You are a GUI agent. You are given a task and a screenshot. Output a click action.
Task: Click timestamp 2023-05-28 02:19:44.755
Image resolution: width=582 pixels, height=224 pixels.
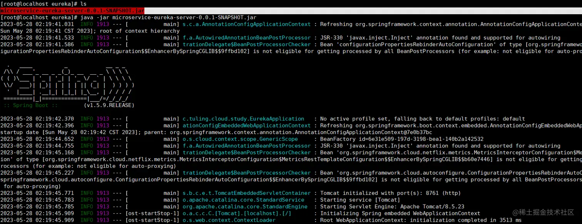pos(37,146)
